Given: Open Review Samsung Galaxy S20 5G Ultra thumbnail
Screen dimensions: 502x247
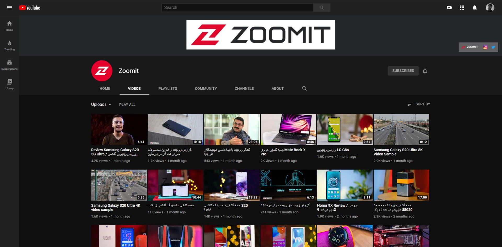Looking at the screenshot, I should click(x=119, y=129).
